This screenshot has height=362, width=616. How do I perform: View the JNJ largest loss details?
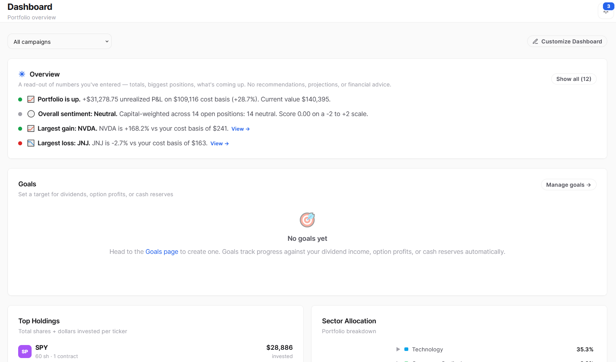click(220, 144)
